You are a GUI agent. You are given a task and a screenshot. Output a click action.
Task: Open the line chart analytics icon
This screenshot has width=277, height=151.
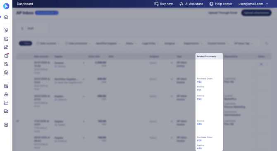click(6, 103)
